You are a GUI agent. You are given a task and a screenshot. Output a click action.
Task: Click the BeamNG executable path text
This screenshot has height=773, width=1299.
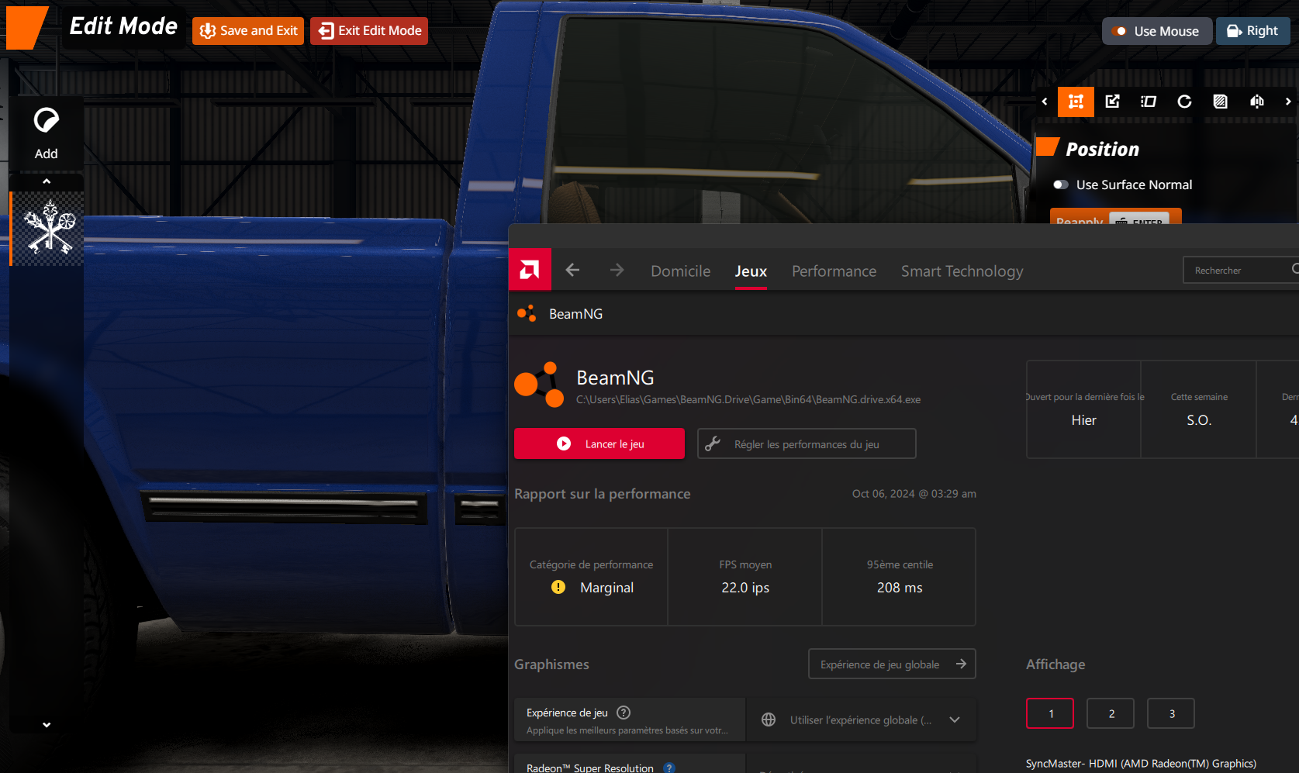748,399
